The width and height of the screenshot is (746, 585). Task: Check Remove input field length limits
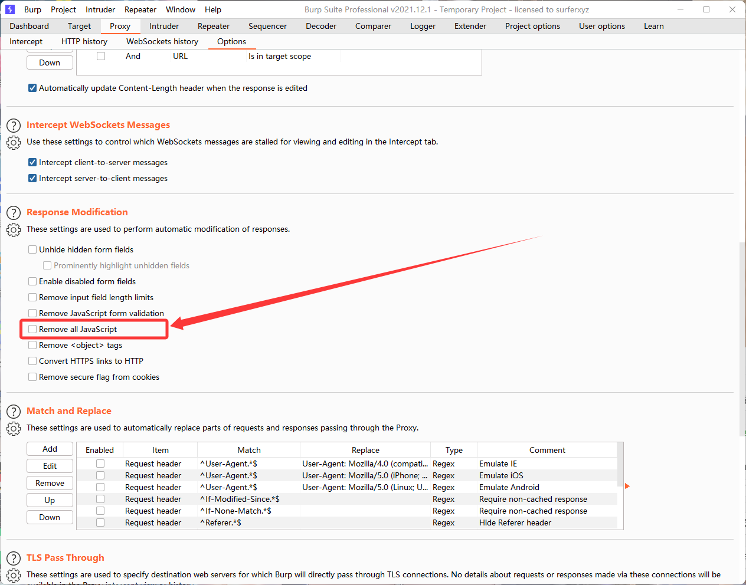32,297
